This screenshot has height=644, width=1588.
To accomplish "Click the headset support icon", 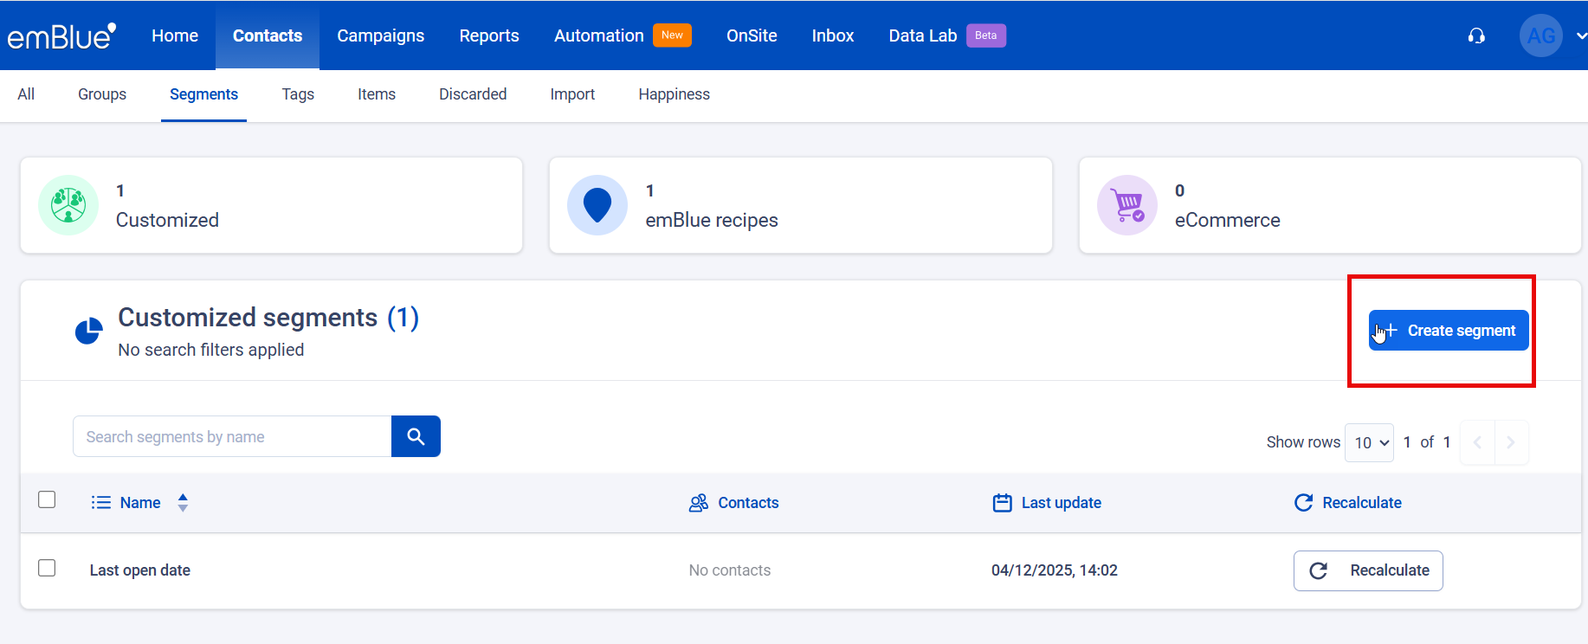I will (x=1476, y=35).
